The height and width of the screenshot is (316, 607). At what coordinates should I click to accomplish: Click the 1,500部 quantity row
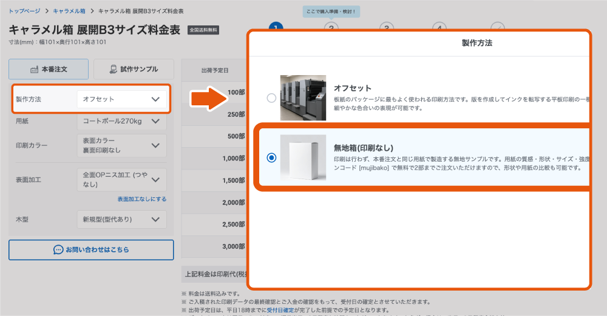click(x=214, y=180)
